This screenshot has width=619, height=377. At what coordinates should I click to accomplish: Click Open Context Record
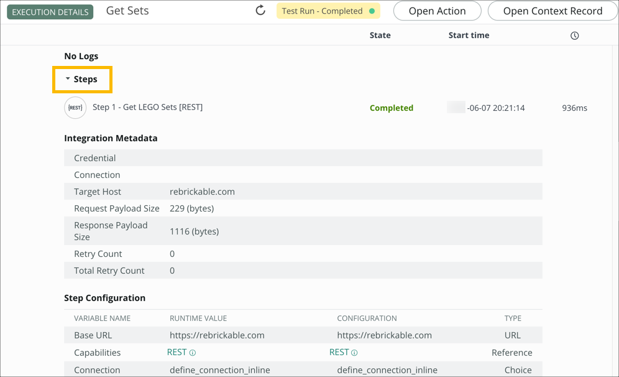coord(553,11)
